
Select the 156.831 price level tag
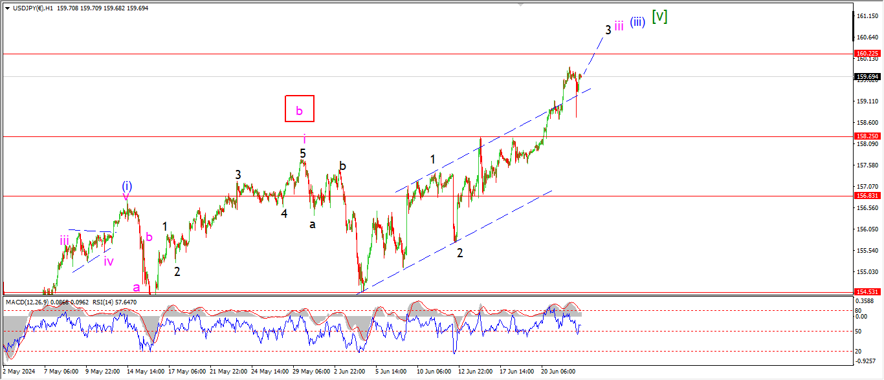pos(867,195)
